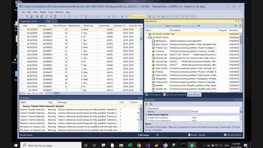This screenshot has width=263, height=148.
Task: Select Alphabetical sort in Properties panel
Action: [151, 104]
